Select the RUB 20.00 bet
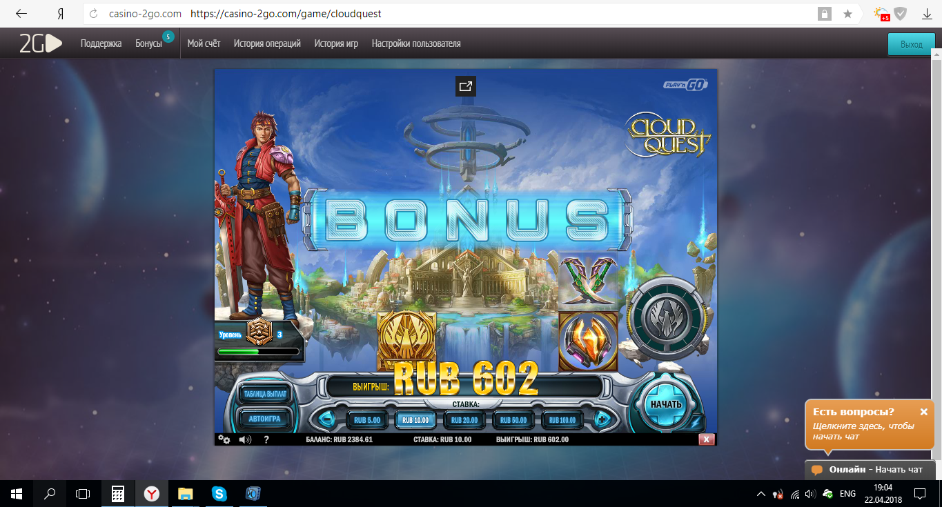 tap(464, 419)
